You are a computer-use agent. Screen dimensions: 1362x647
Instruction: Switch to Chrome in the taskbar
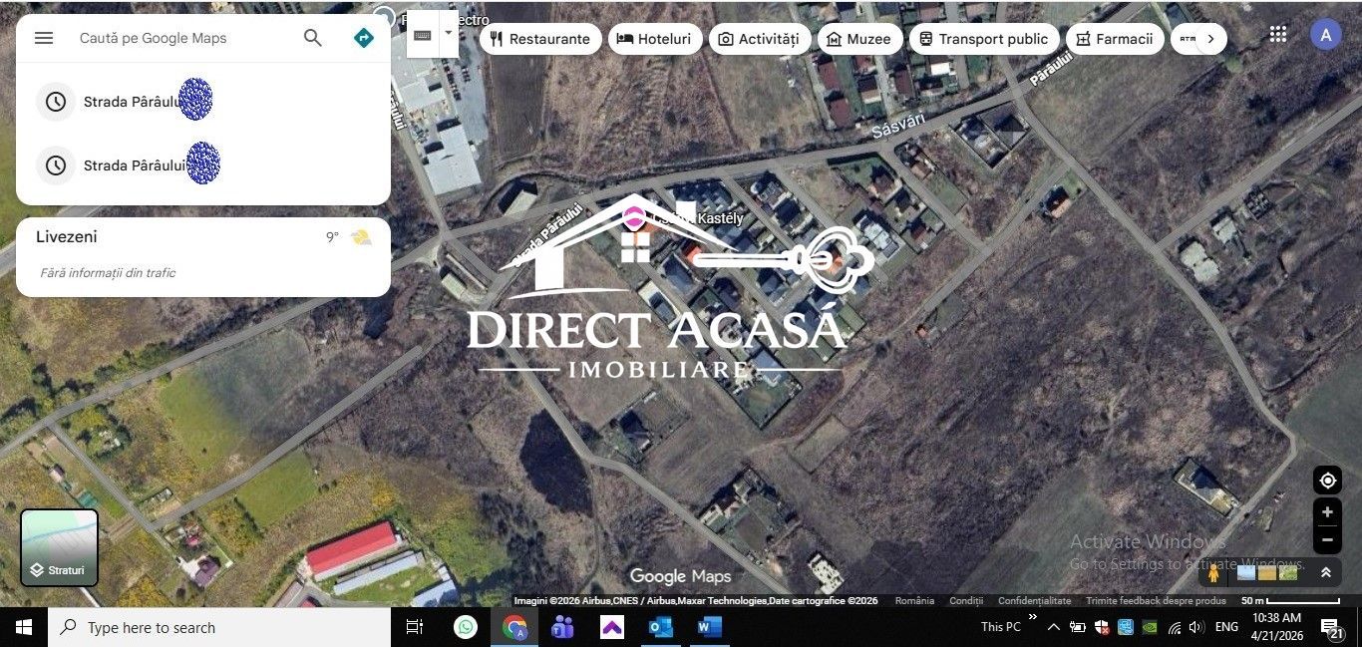[x=514, y=627]
